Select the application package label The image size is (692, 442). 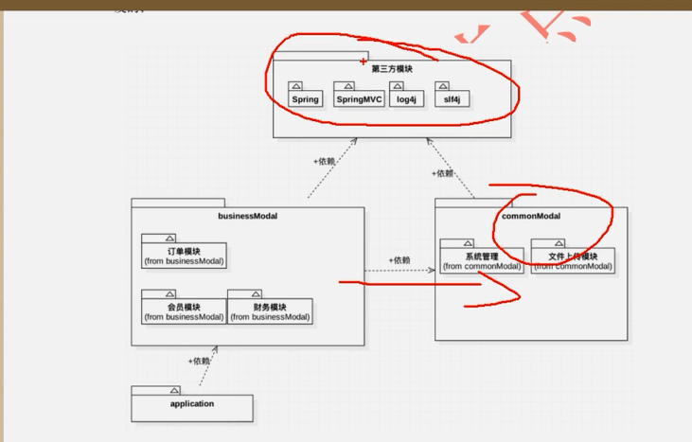[x=192, y=403]
